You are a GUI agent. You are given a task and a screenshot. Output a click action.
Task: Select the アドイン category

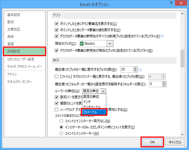point(12,74)
